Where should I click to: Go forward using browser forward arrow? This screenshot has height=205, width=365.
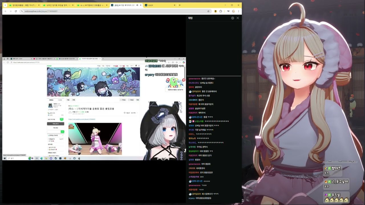pyautogui.click(x=11, y=11)
